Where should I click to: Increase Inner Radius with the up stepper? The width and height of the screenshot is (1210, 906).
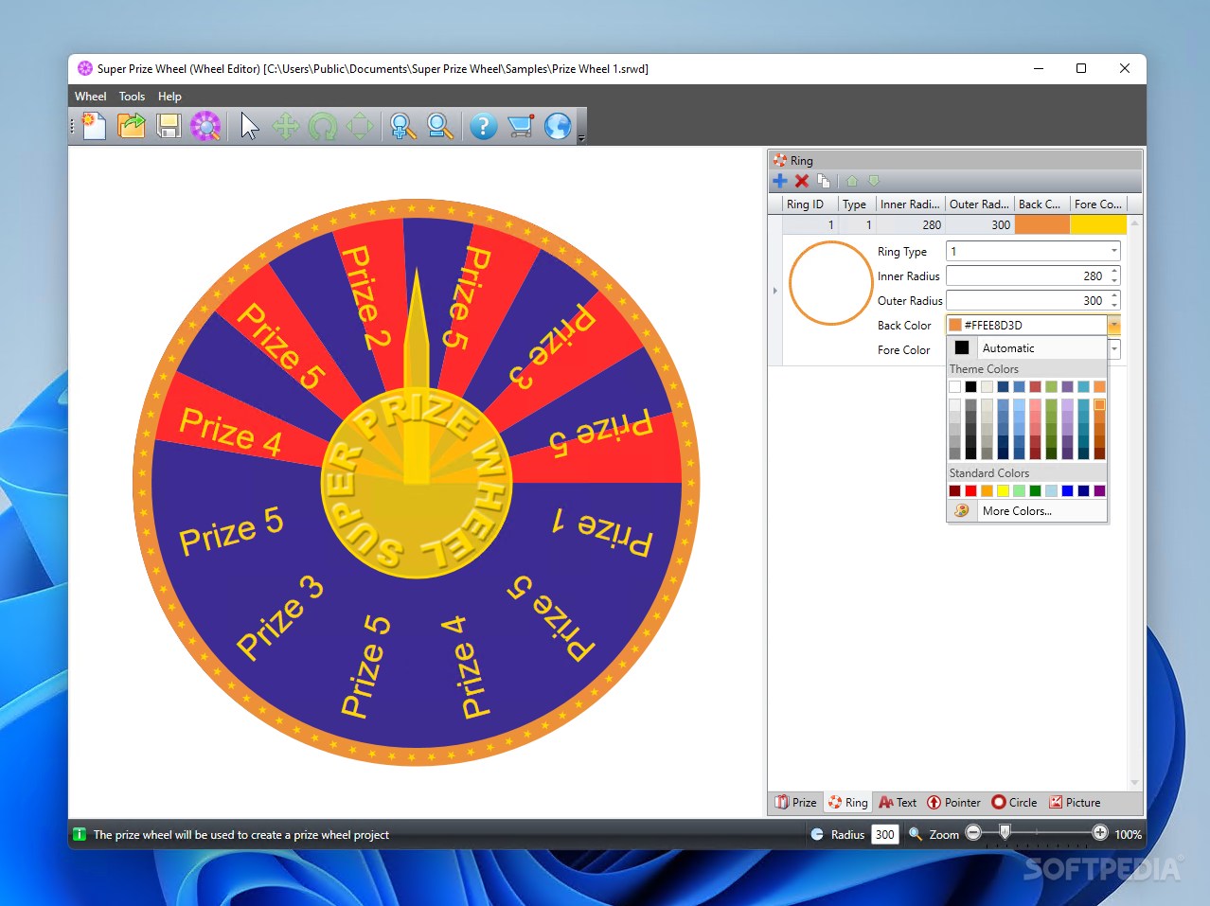coord(1114,272)
